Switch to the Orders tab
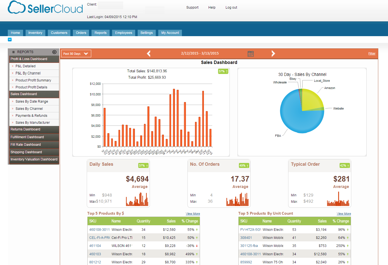This screenshot has height=265, width=388. pyautogui.click(x=81, y=33)
